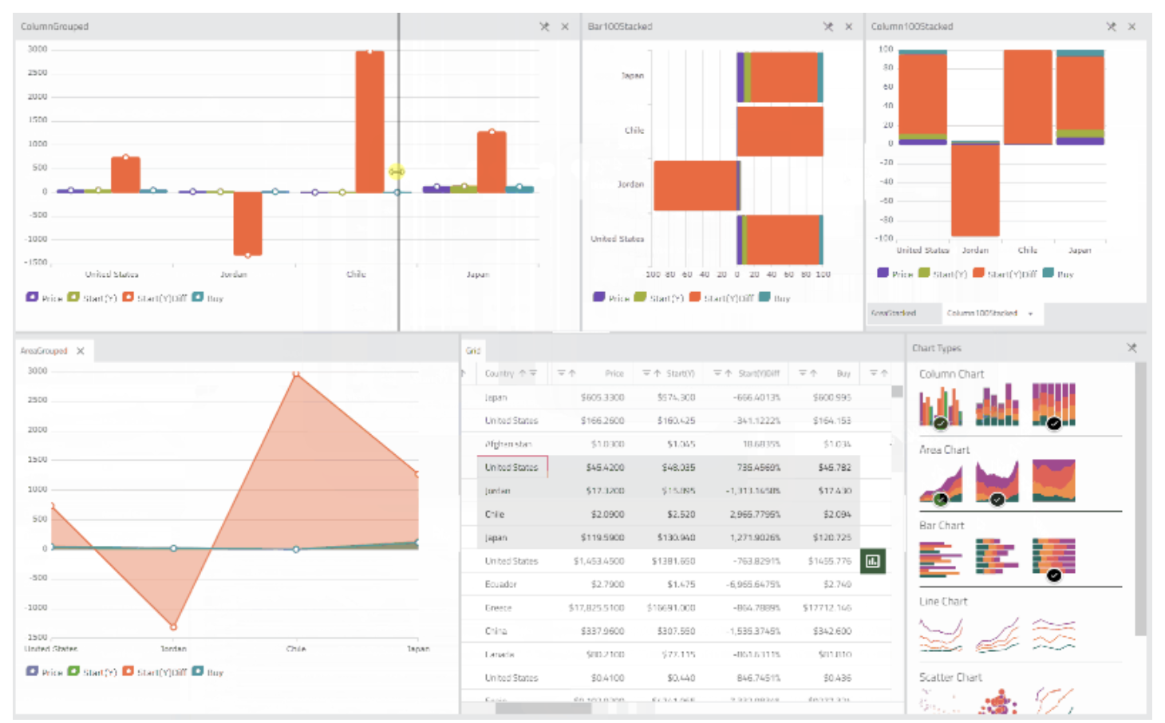Toggle Price series in ColumnGrouped legend
Viewport: 1165px width, 723px height.
pos(44,298)
